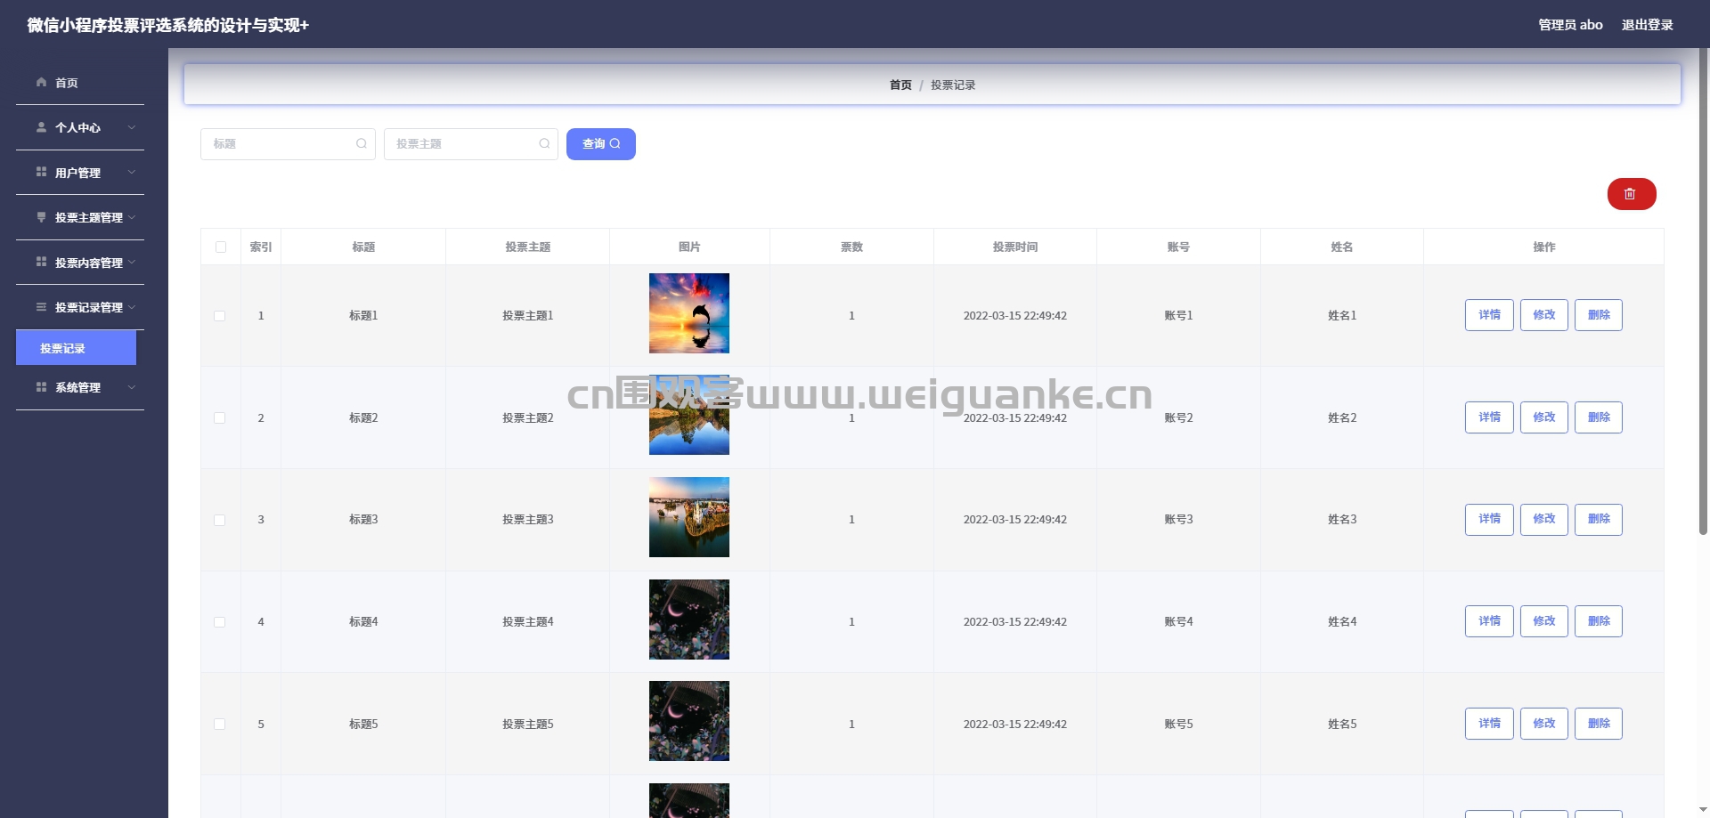Open the 投票主题管理 sidebar menu
This screenshot has width=1710, height=818.
[x=80, y=217]
